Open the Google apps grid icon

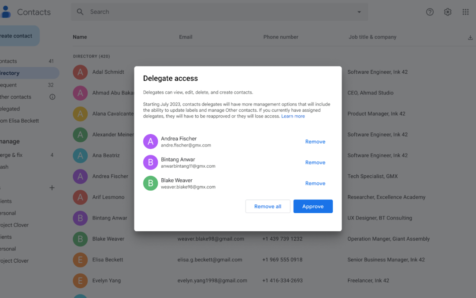[x=465, y=12]
